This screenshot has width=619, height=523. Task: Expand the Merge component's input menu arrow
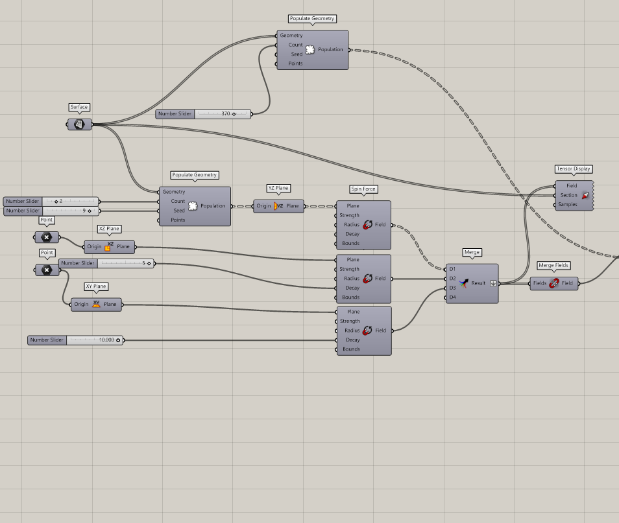[493, 283]
